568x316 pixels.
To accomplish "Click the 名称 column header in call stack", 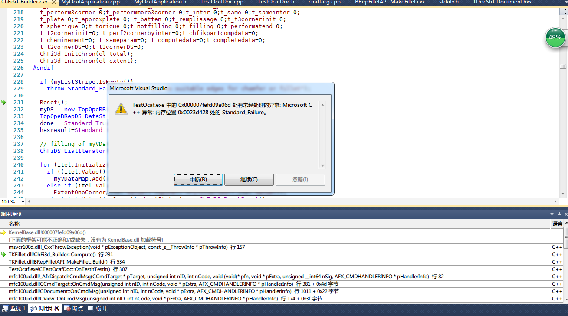I will pos(14,223).
